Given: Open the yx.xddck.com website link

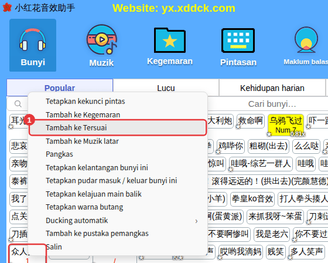Looking at the screenshot, I should click(173, 8).
